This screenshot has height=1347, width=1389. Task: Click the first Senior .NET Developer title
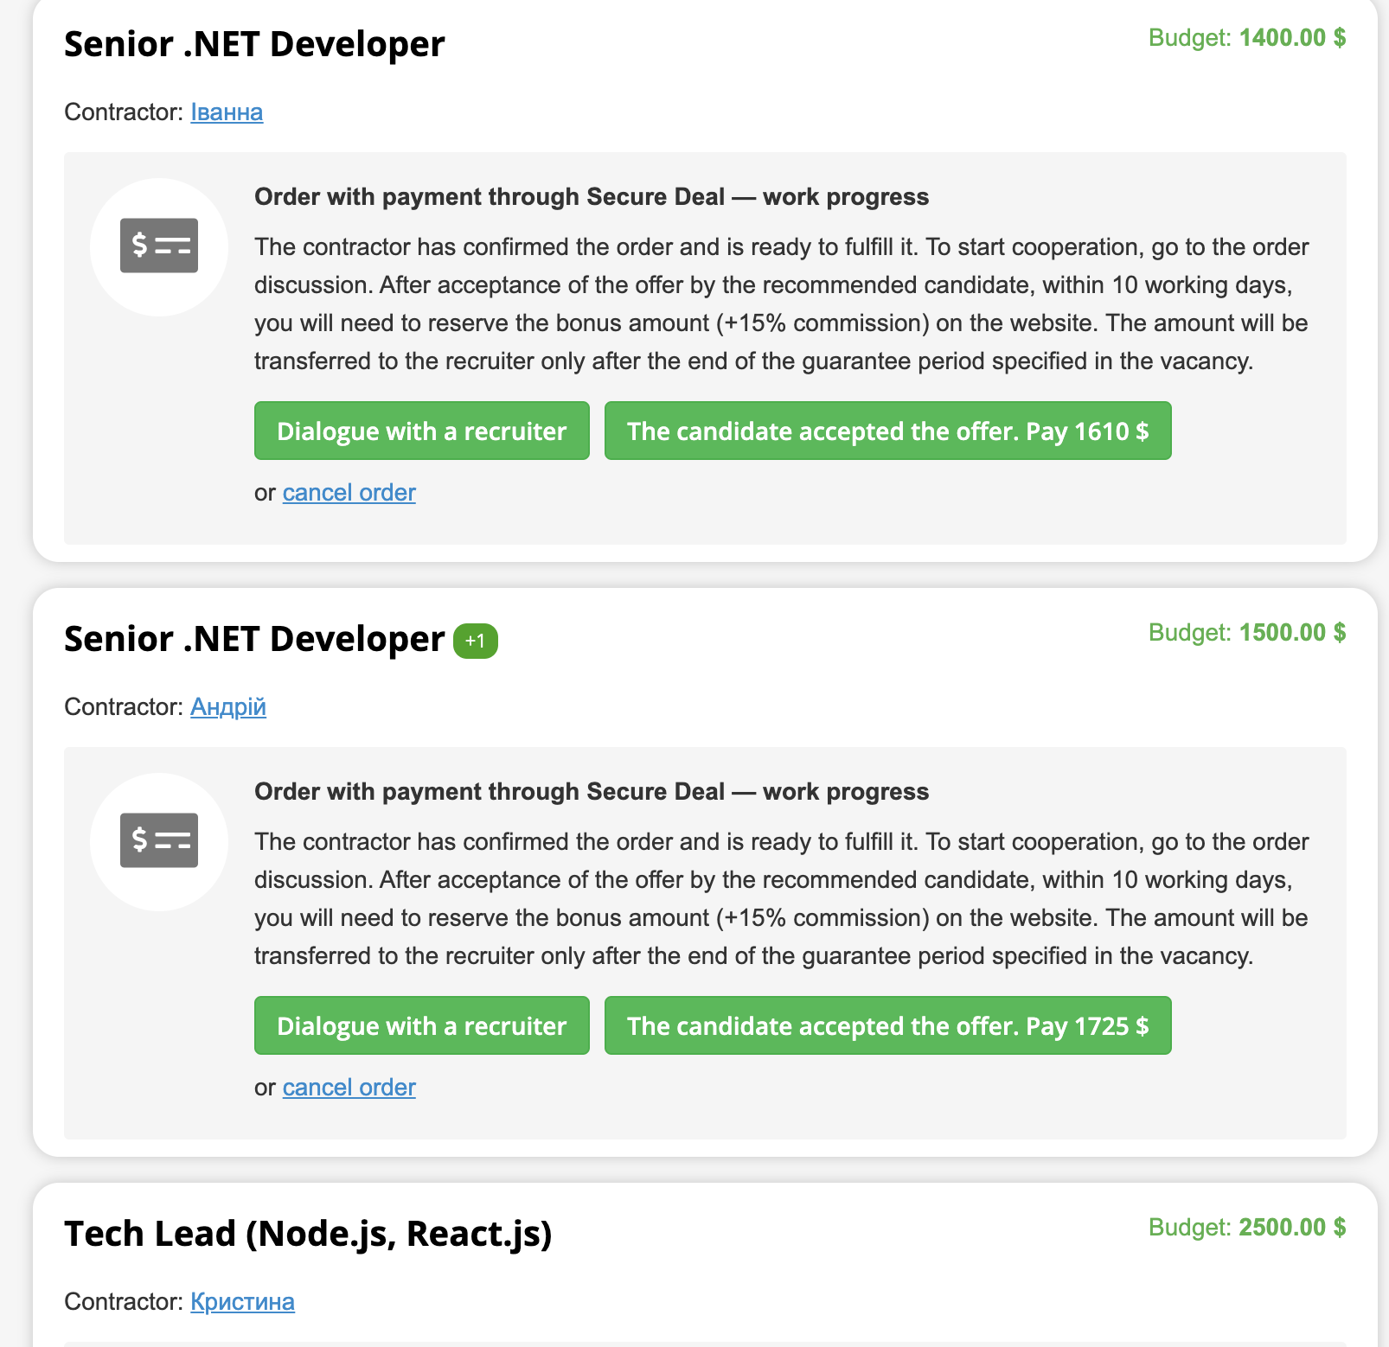(254, 44)
